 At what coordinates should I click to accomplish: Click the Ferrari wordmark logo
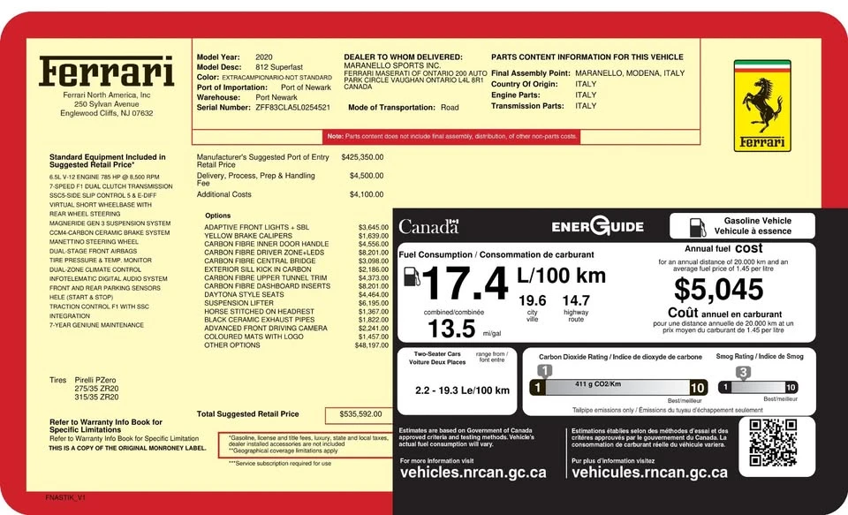pyautogui.click(x=107, y=72)
